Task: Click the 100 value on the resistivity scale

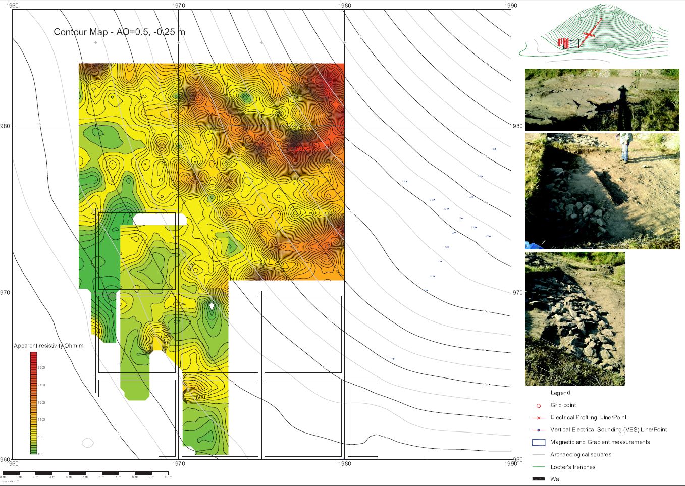Action: click(41, 454)
